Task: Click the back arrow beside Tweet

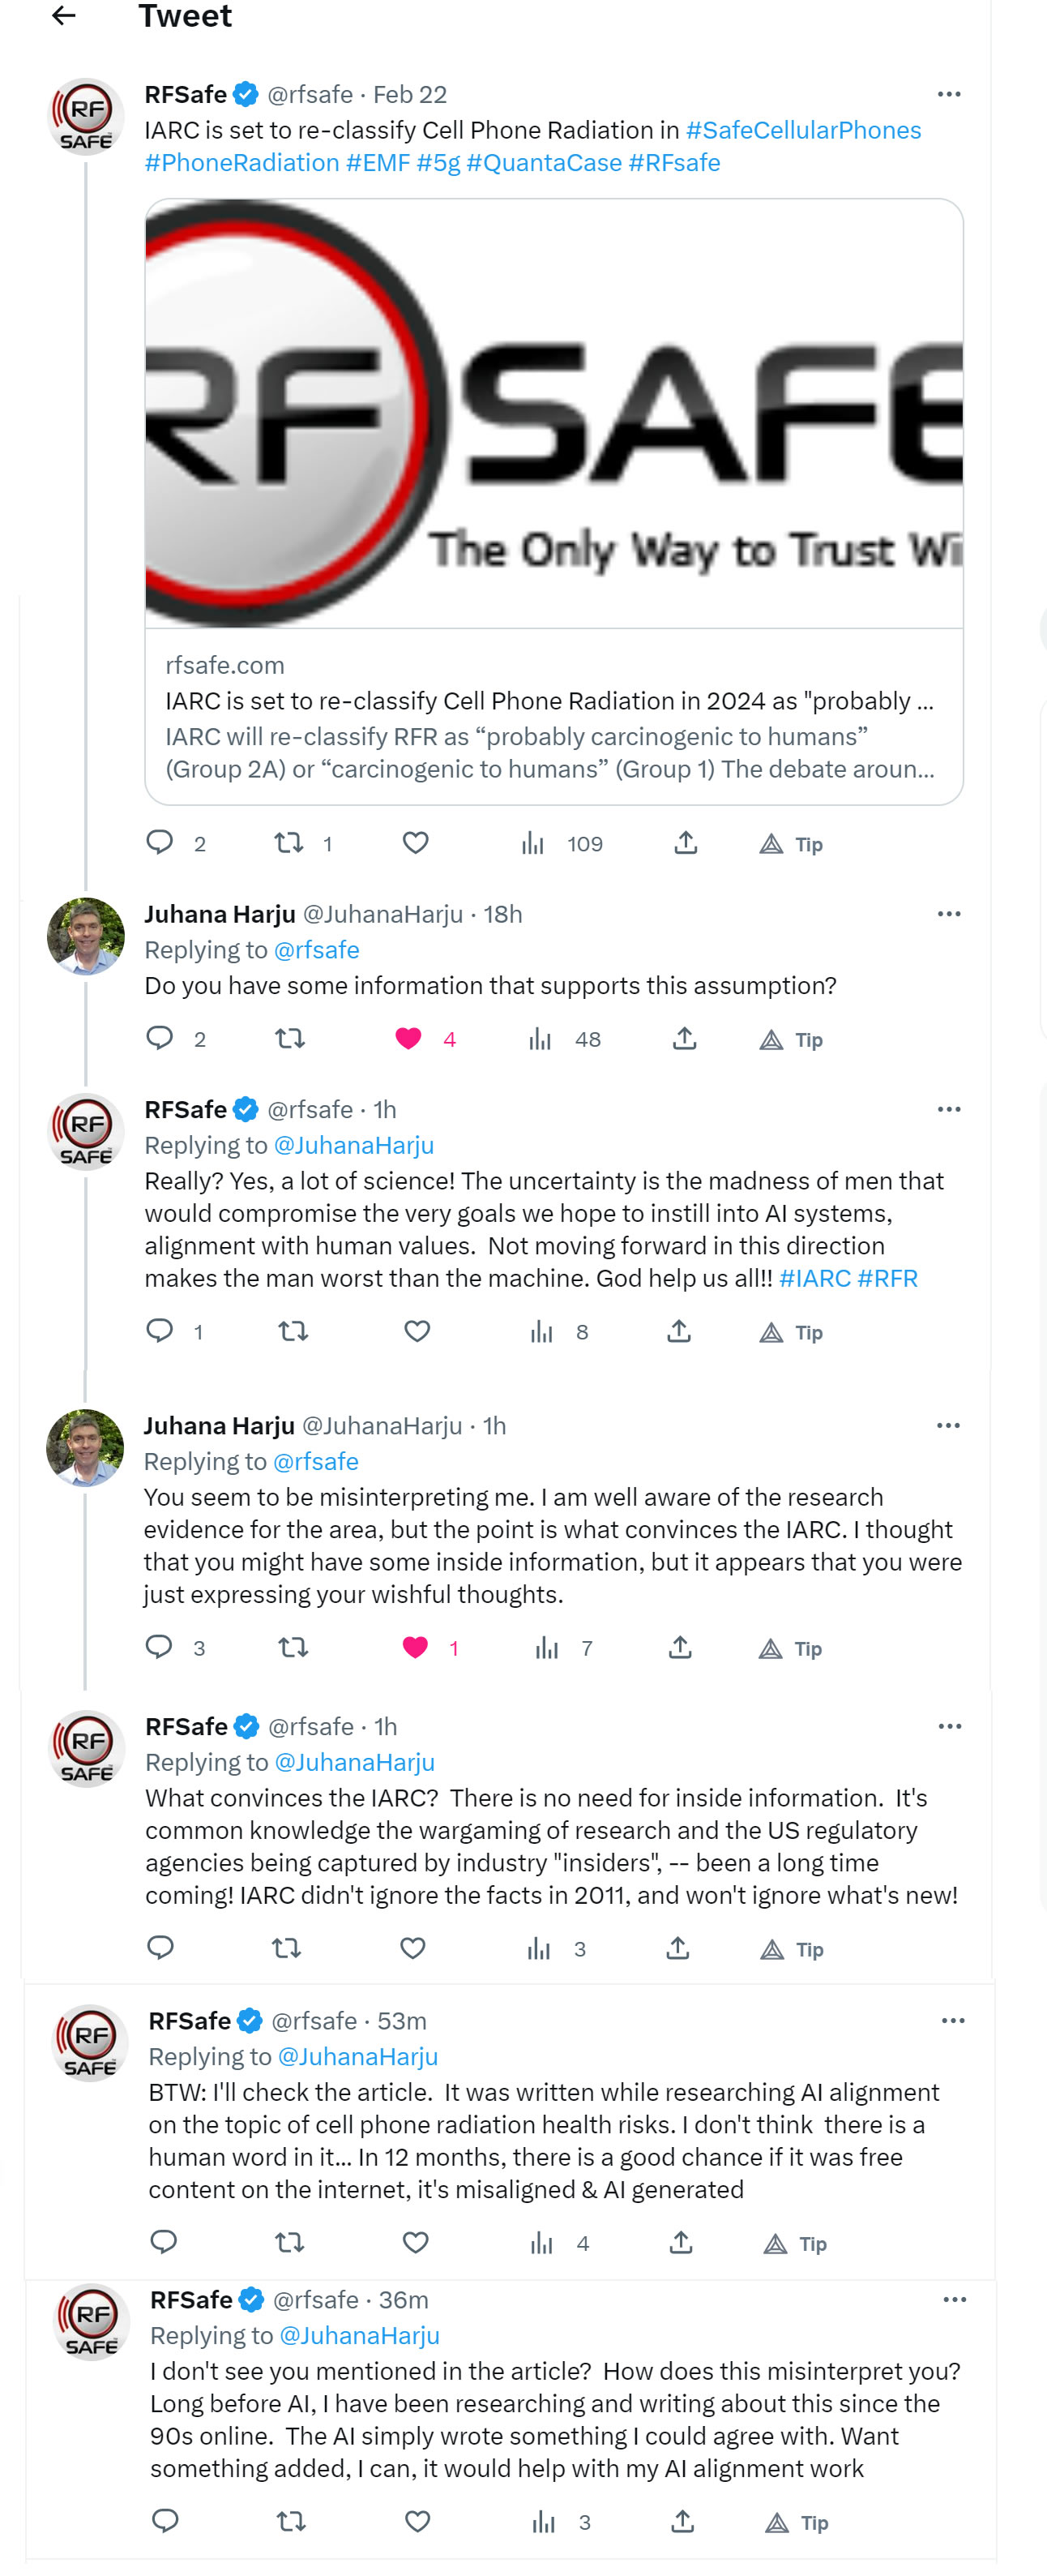Action: point(64,15)
